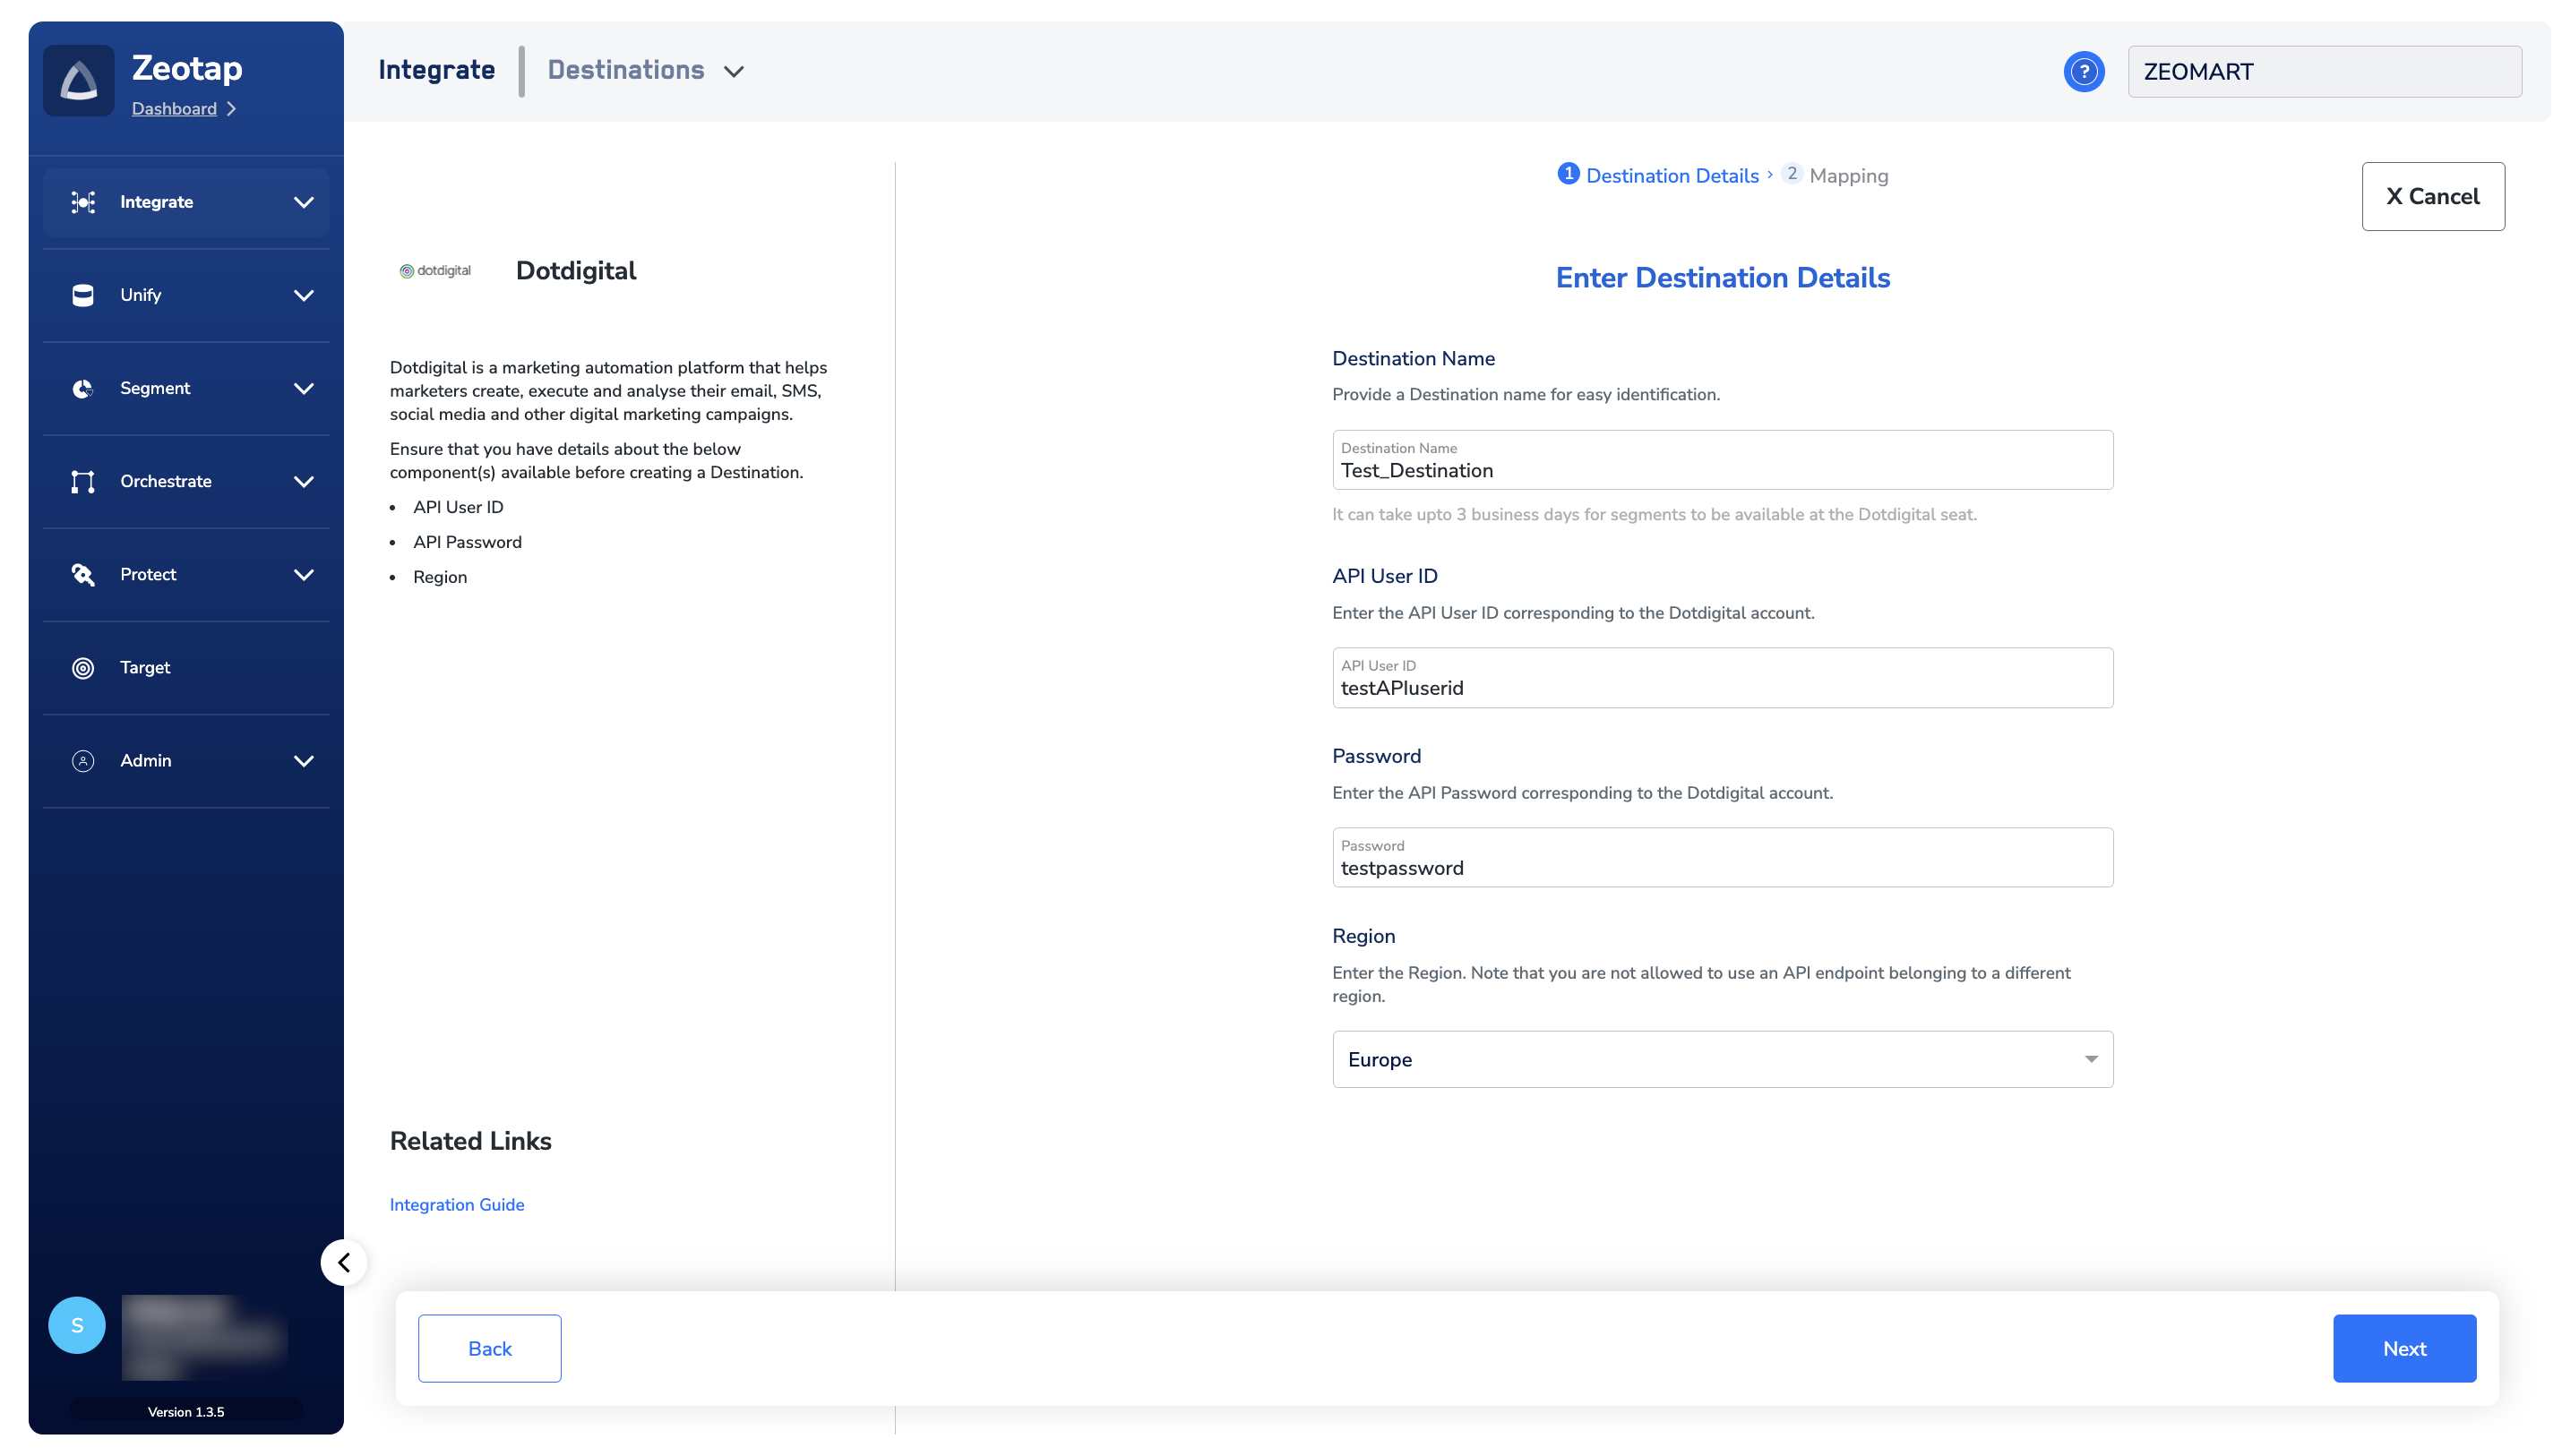The width and height of the screenshot is (2562, 1456).
Task: Click the user avatar S
Action: (x=77, y=1325)
